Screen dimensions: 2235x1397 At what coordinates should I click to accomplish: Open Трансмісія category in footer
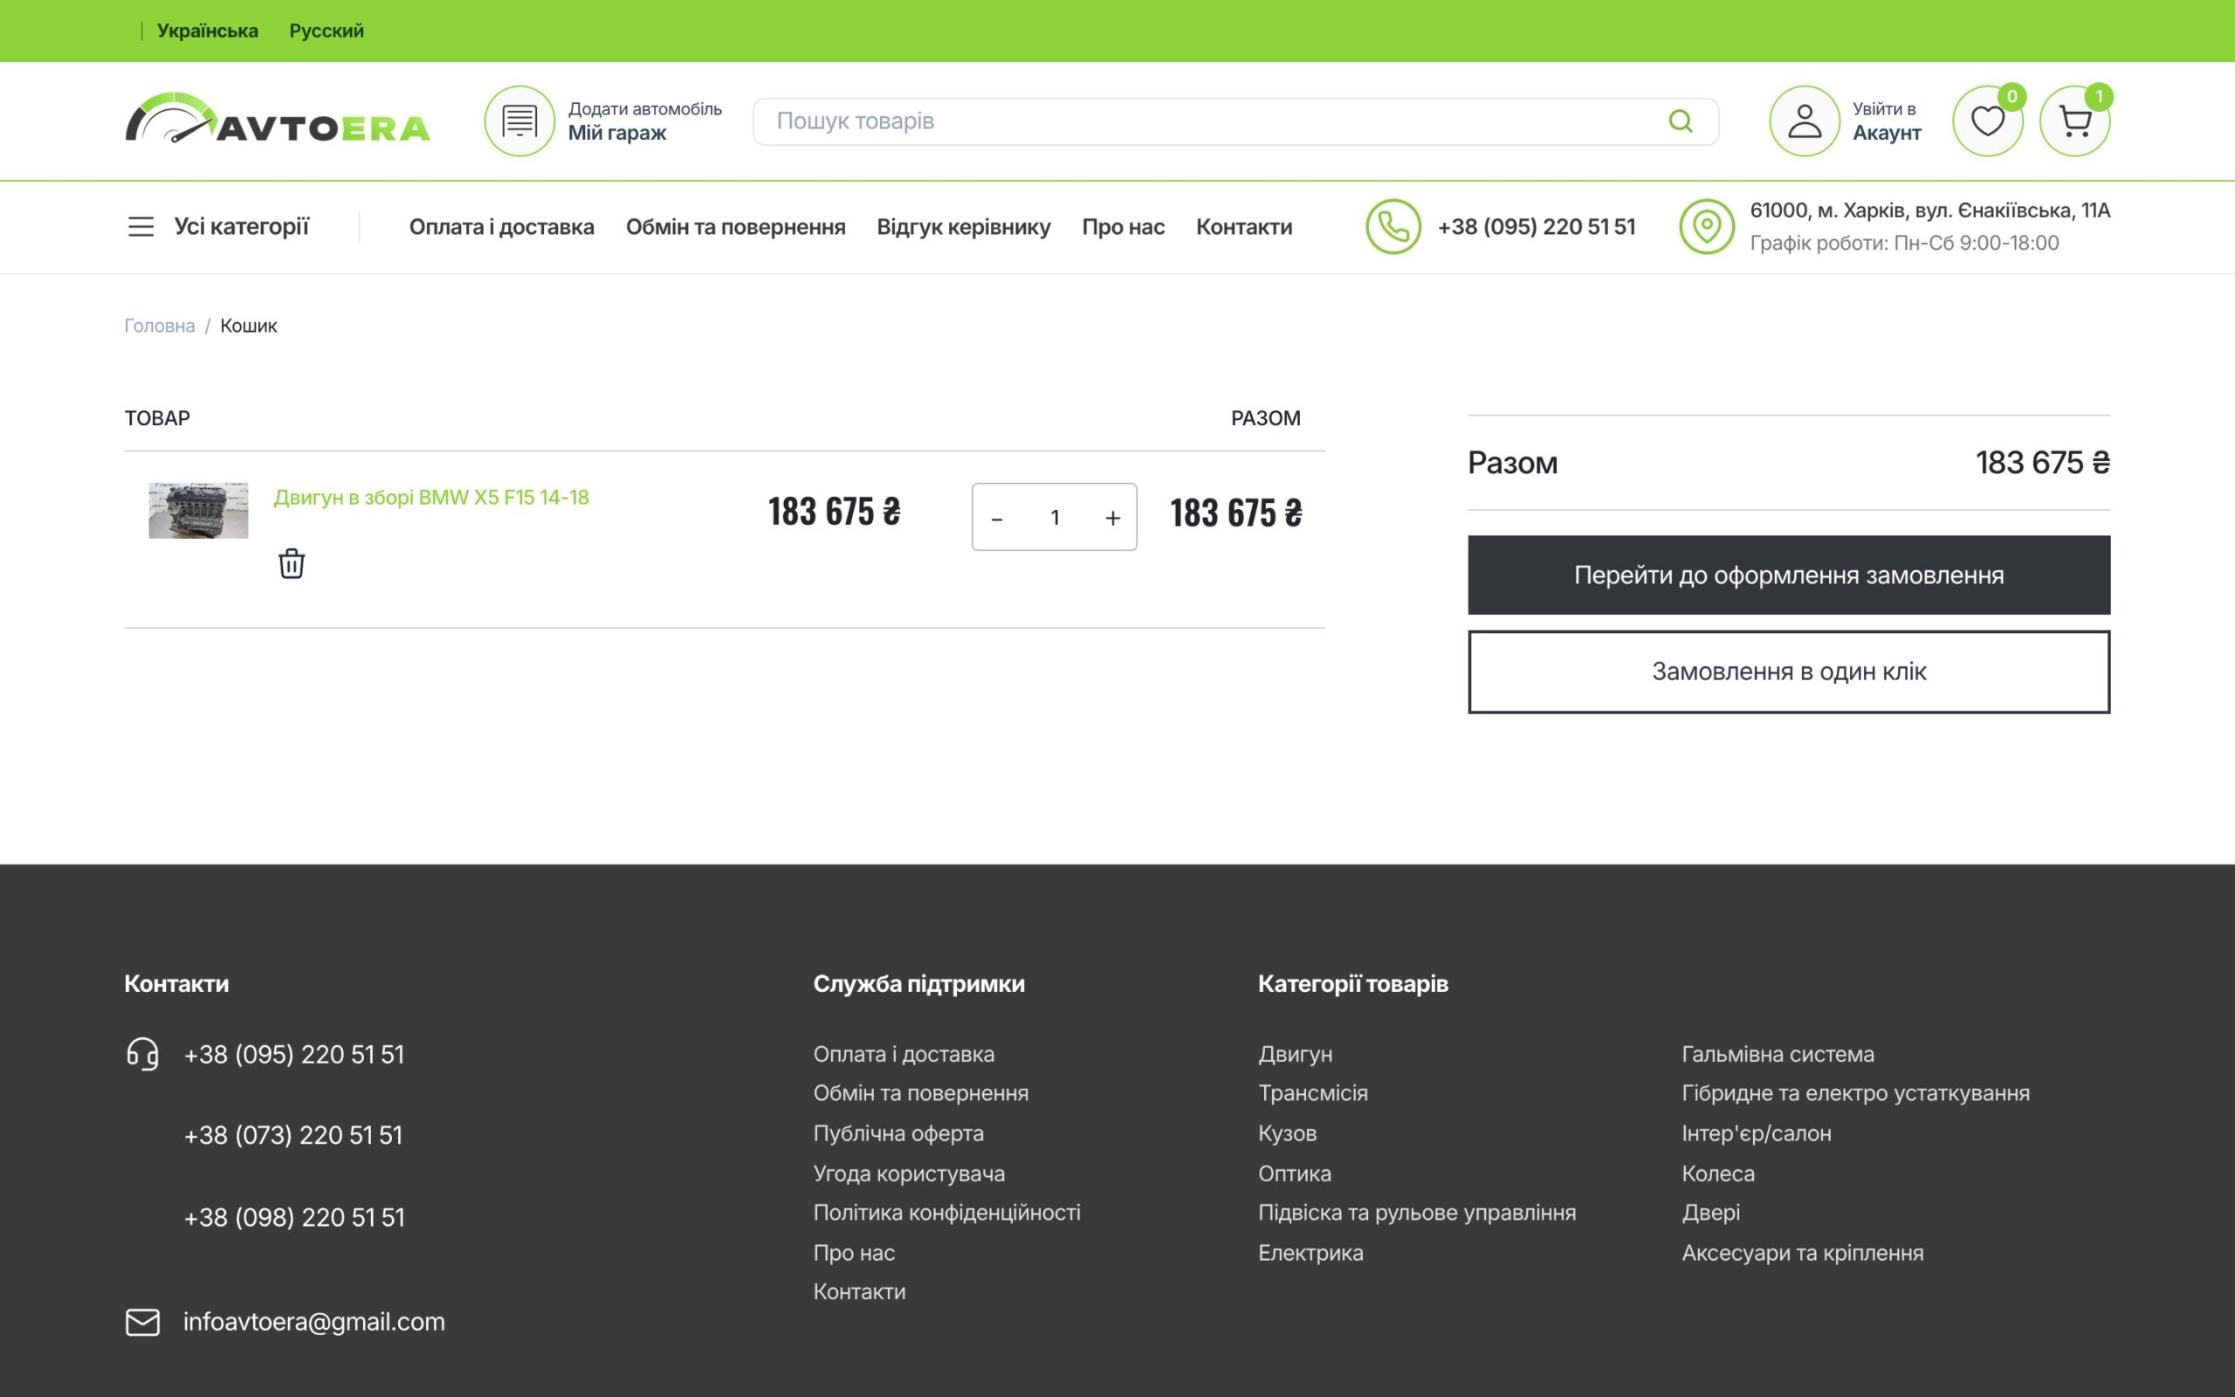(x=1312, y=1093)
